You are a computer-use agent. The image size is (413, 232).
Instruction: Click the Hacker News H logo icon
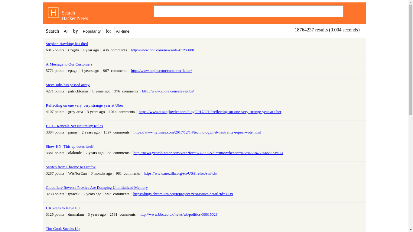pos(53,13)
